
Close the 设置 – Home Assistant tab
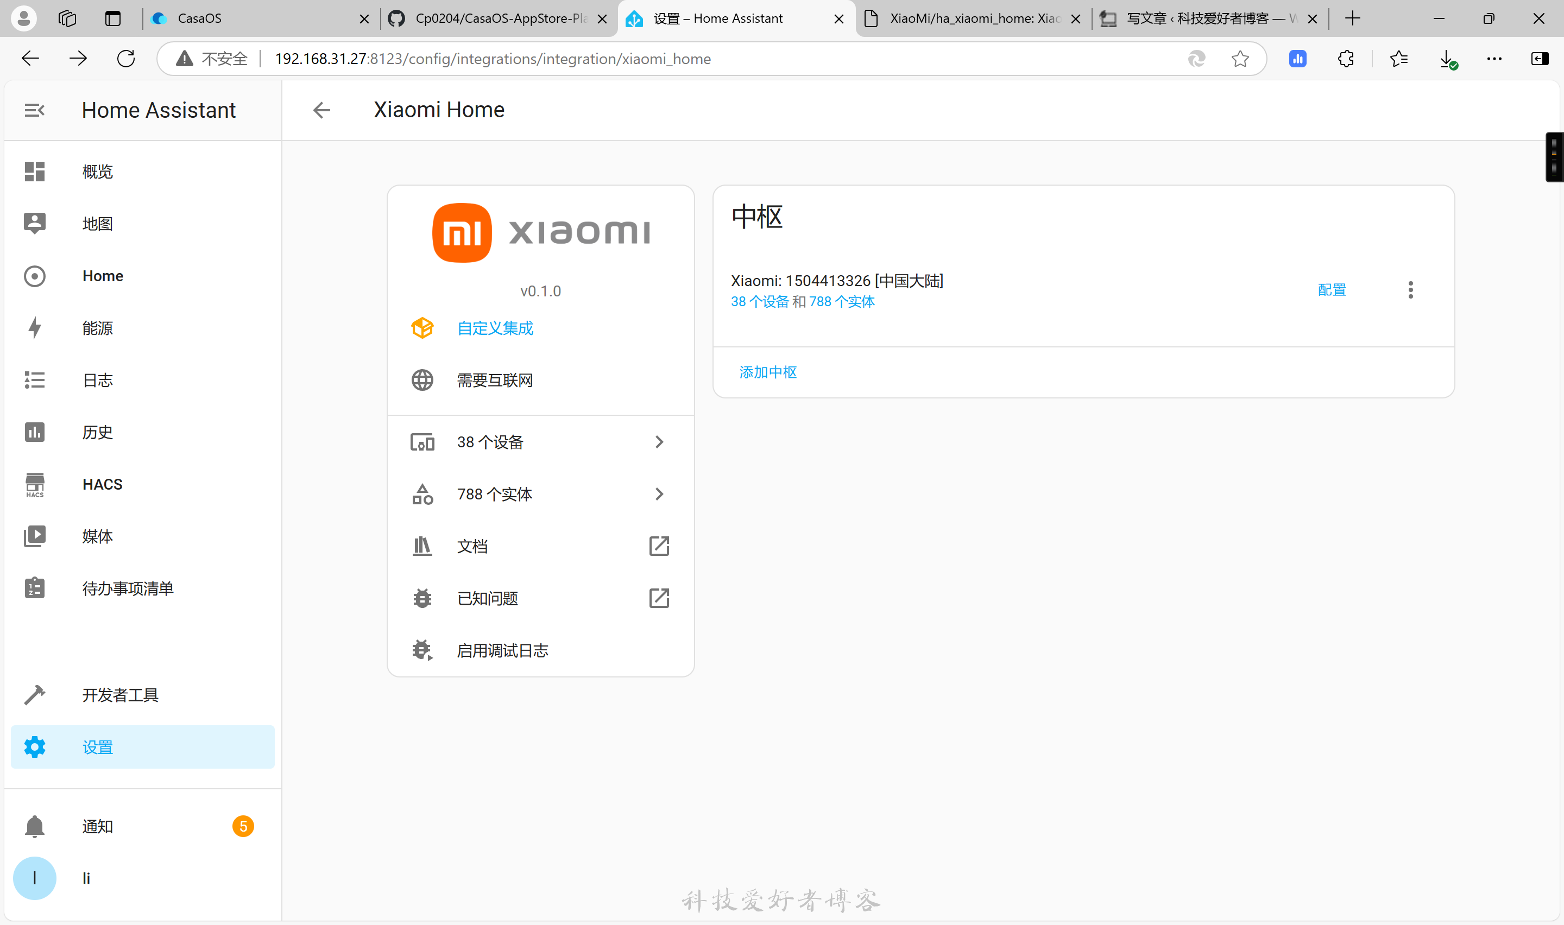pyautogui.click(x=839, y=18)
